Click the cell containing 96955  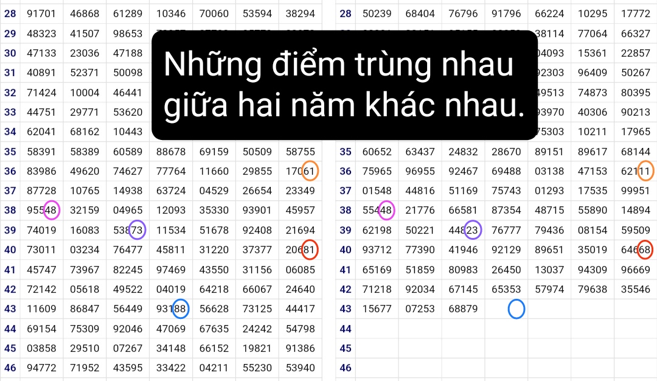tap(420, 171)
